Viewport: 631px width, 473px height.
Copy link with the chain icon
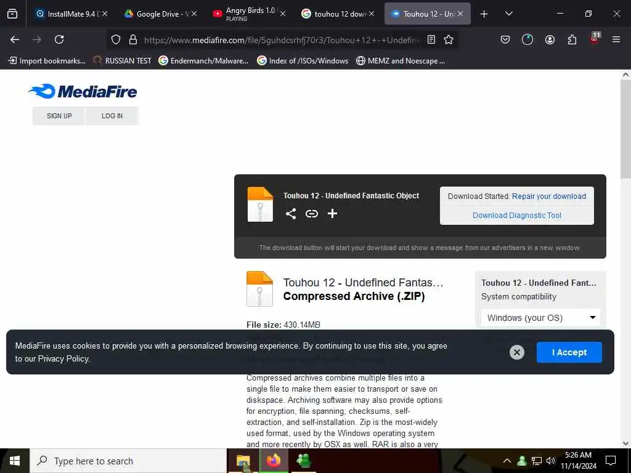tap(311, 214)
